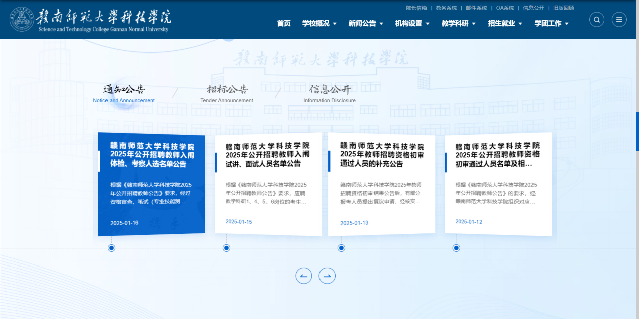Click the date 2025-01-15
Image resolution: width=639 pixels, height=319 pixels.
click(239, 221)
